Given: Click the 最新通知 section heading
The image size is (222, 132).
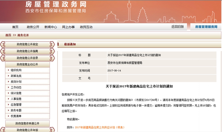Looking at the screenshot, I should (70, 44).
